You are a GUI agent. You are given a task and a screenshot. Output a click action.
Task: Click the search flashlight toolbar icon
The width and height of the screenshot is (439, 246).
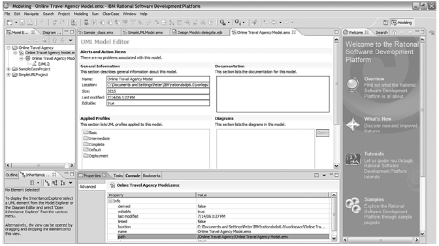point(254,22)
